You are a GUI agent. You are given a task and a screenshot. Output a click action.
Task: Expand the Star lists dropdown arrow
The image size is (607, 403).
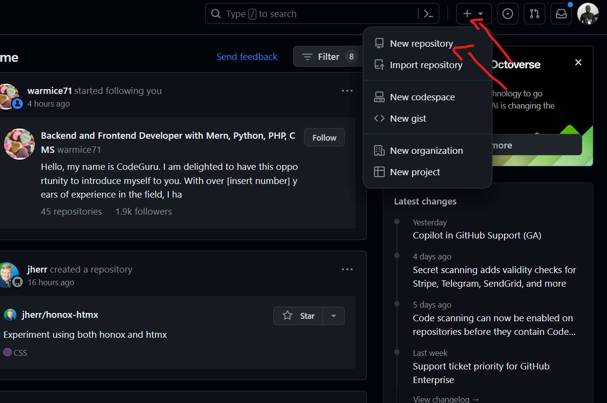334,316
